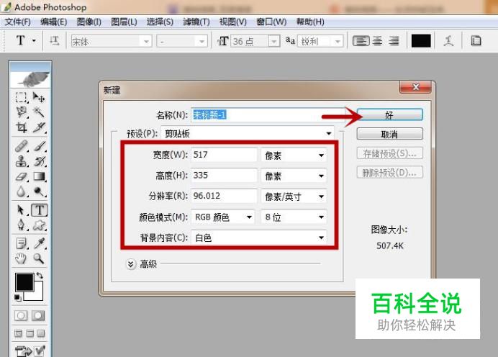This screenshot has width=498, height=357.
Task: Select the Crop tool
Action: 21,127
